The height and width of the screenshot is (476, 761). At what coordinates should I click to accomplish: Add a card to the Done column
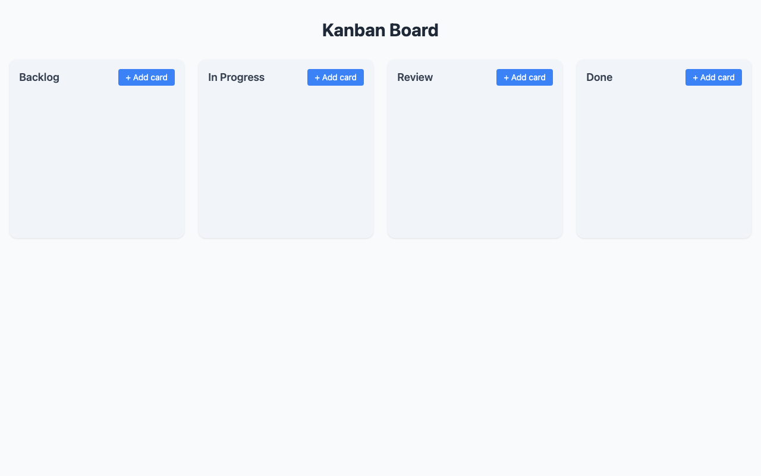[x=713, y=77]
